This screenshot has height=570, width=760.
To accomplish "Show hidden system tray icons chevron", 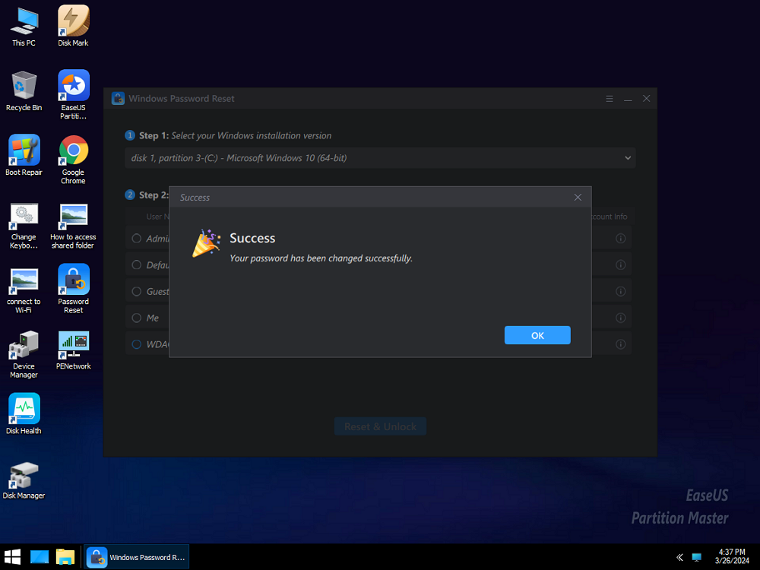I will pos(679,557).
